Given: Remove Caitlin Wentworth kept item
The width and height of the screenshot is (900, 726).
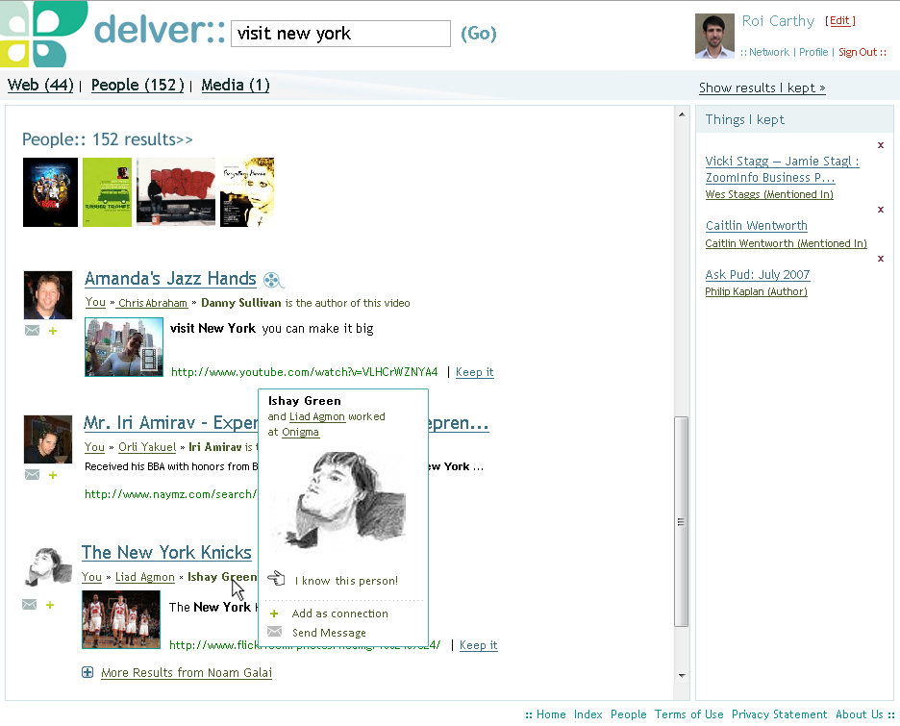Looking at the screenshot, I should click(881, 210).
